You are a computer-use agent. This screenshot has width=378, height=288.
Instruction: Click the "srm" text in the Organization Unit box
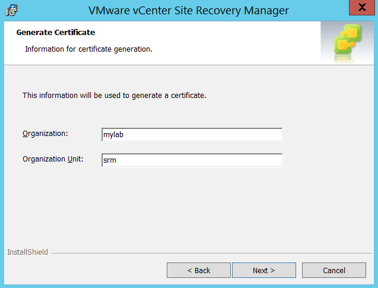(x=109, y=160)
